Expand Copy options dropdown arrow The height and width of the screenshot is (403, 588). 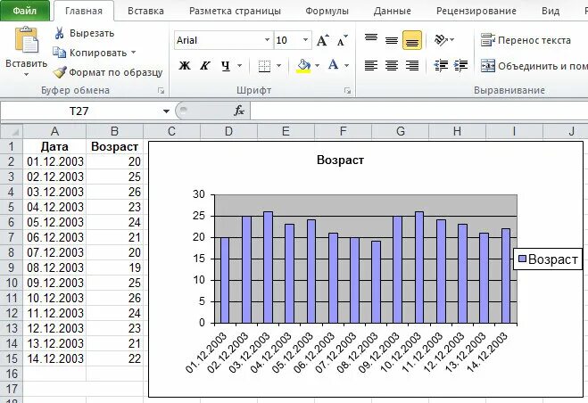pos(134,53)
